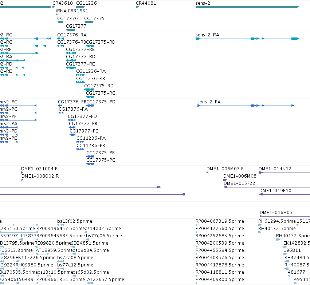
Task: Open the CR44081 gene label
Action: 146,3
